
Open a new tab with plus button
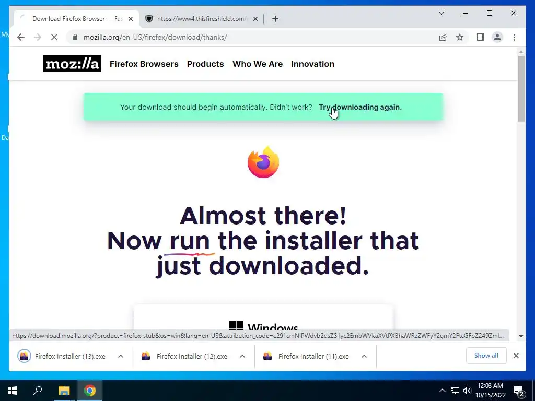point(275,19)
